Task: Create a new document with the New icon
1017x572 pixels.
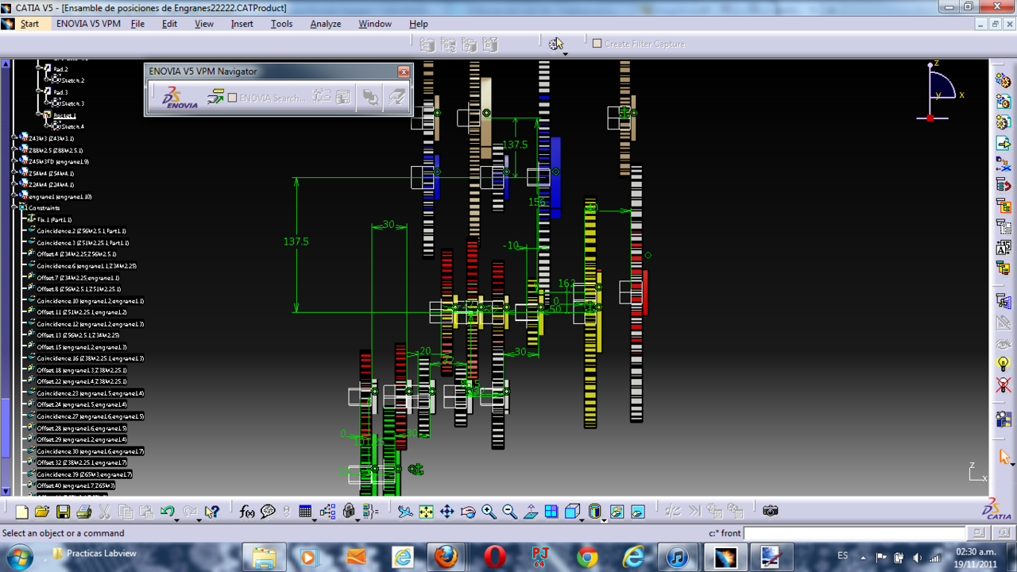Action: pos(21,512)
